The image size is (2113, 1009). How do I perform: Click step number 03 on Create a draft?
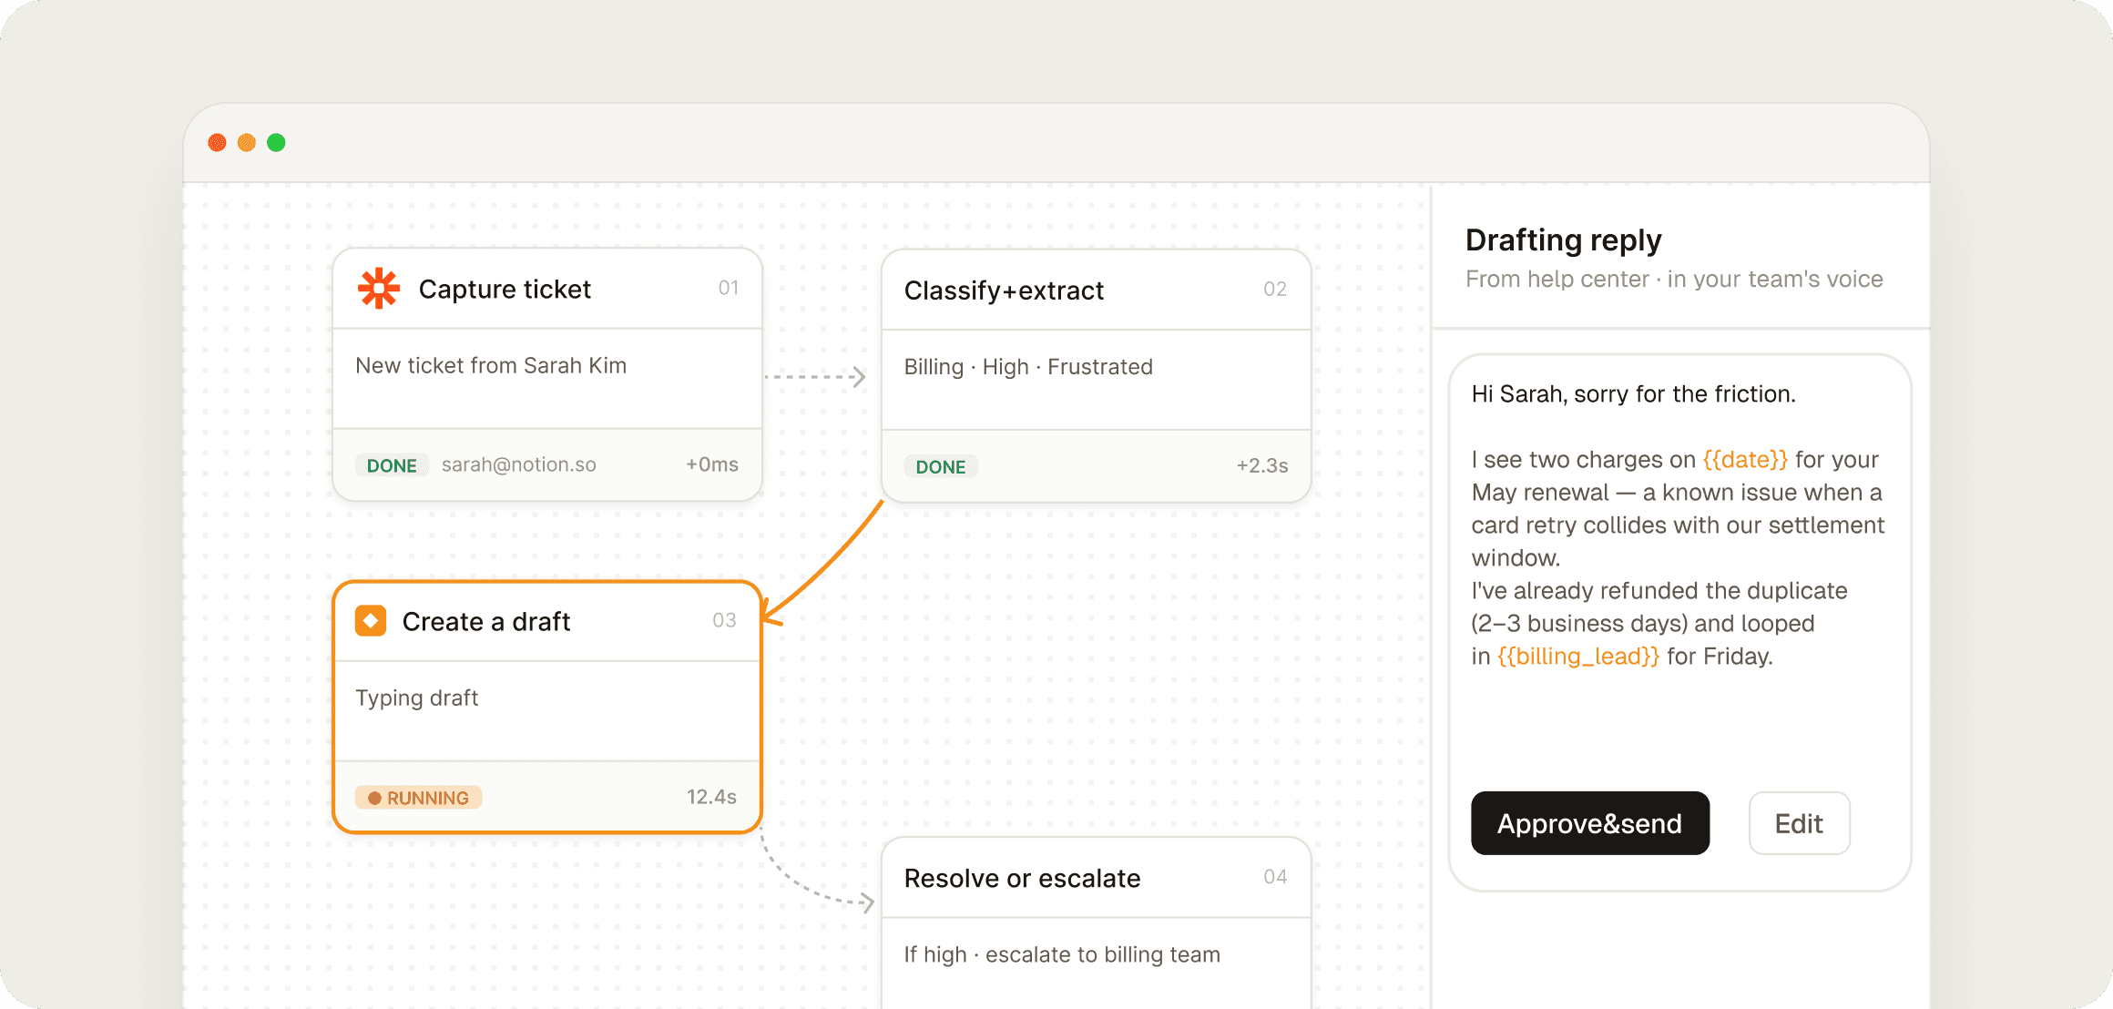click(x=724, y=620)
